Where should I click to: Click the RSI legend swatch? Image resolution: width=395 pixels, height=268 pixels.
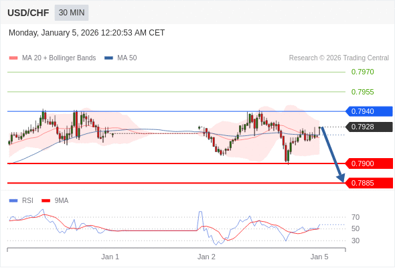(x=13, y=201)
